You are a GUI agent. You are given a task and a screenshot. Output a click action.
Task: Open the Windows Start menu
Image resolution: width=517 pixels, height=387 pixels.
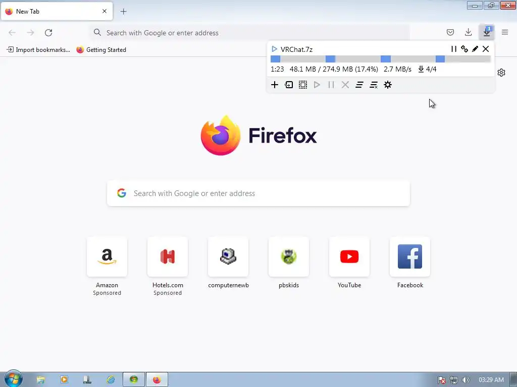pos(13,379)
